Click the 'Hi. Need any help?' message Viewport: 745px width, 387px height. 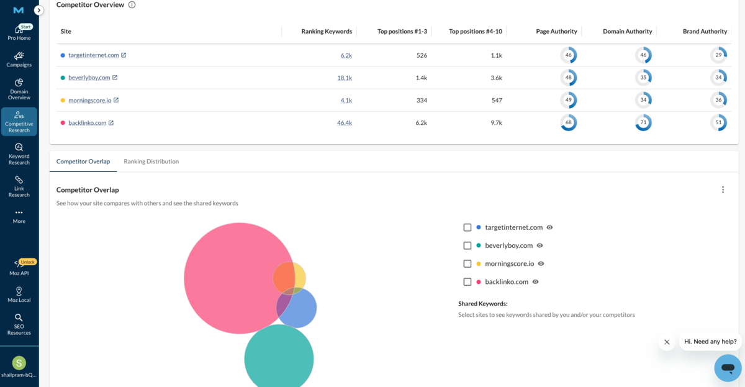click(x=710, y=342)
